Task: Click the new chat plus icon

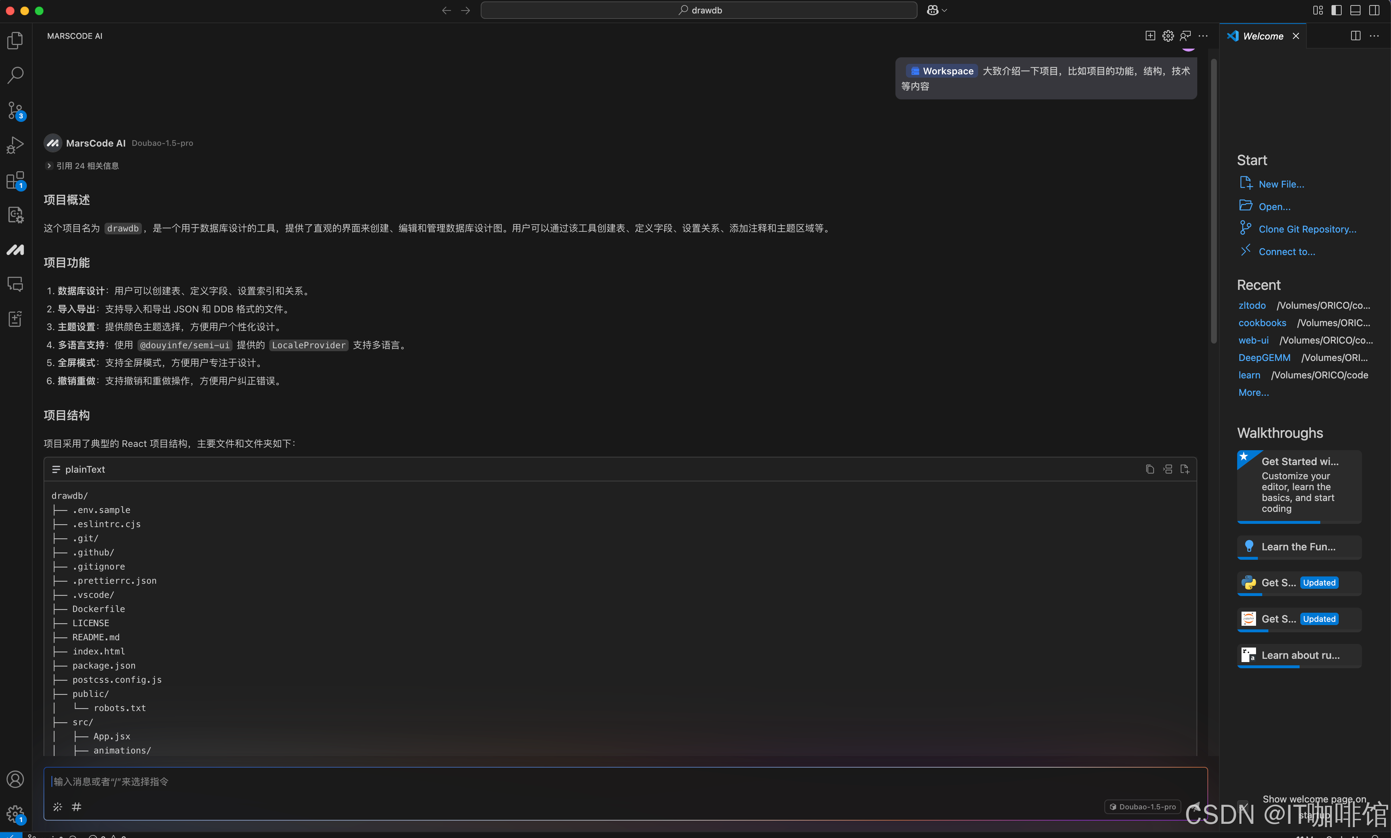Action: point(1150,36)
